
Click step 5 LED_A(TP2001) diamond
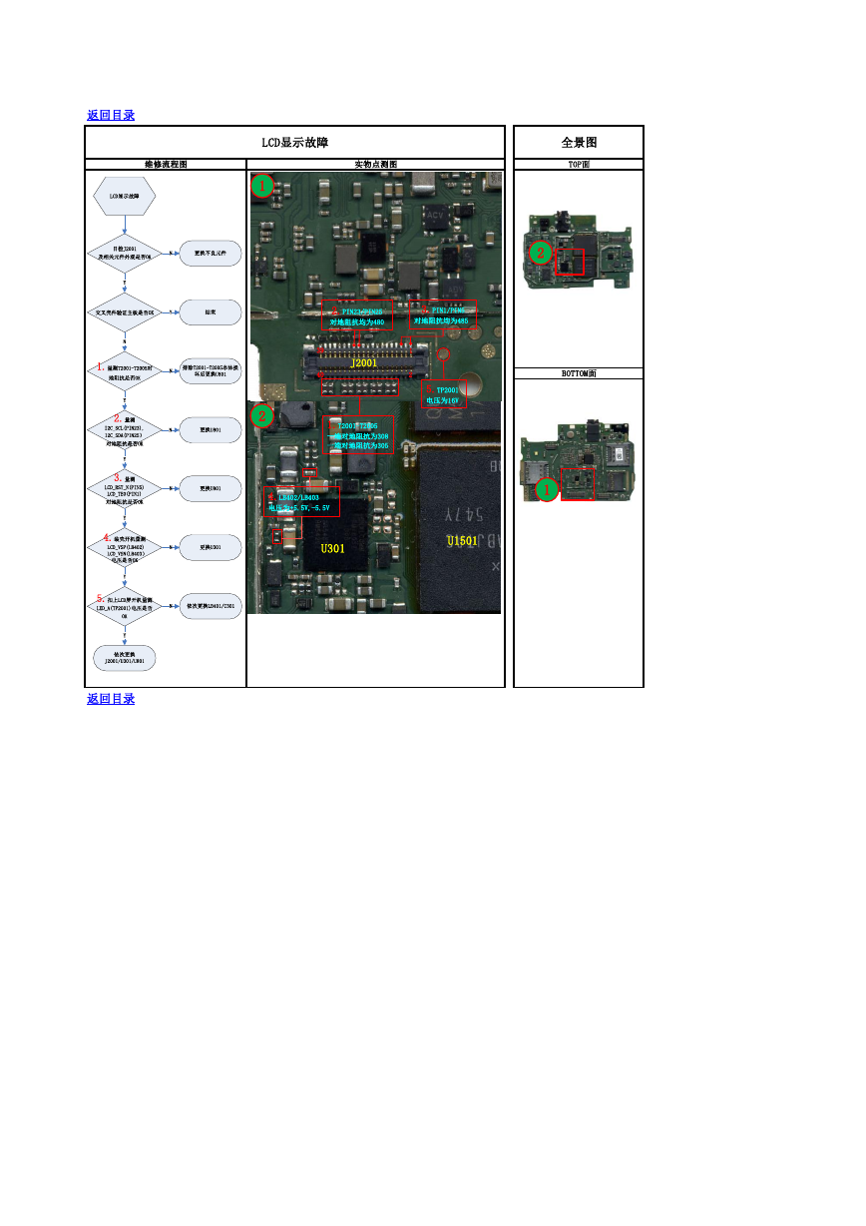point(125,607)
